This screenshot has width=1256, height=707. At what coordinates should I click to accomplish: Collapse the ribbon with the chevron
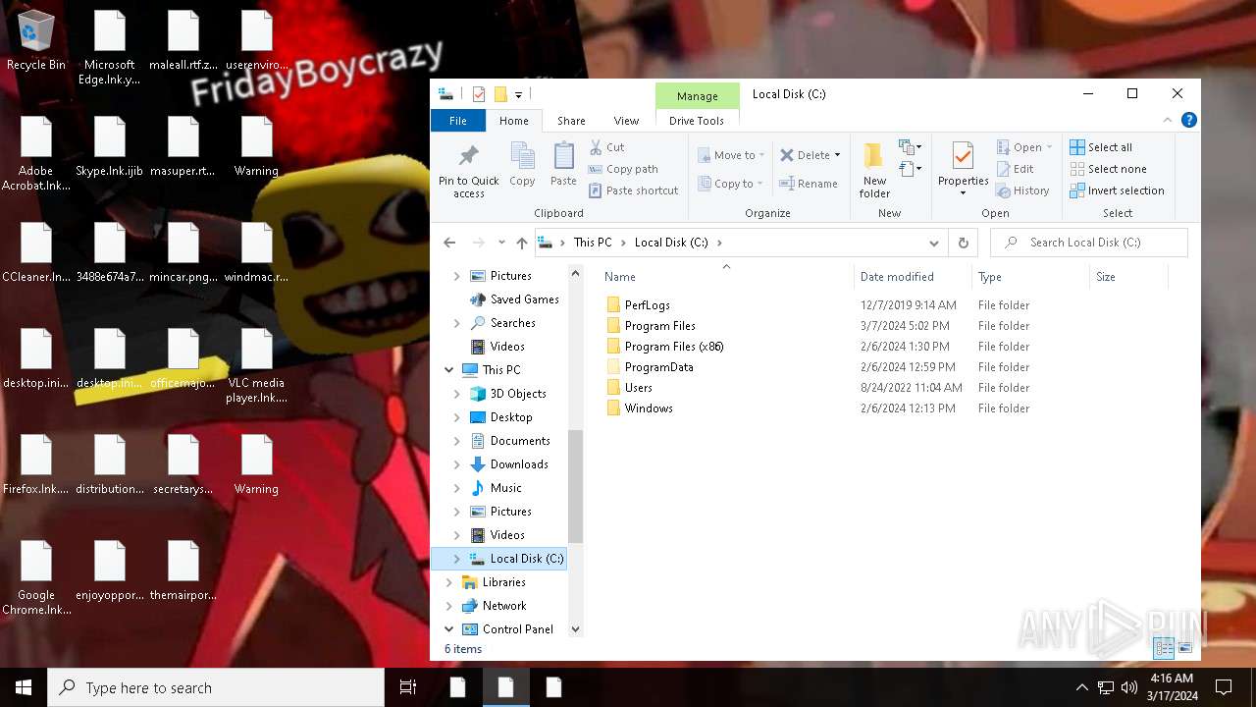tap(1168, 121)
